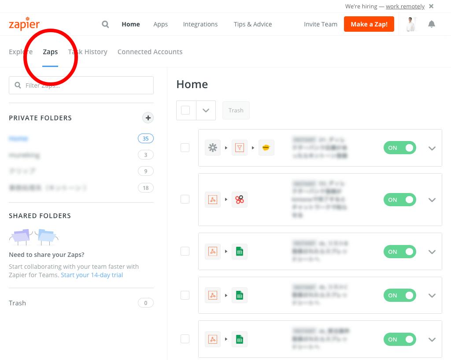Screen dimensions: 451x360
Task: Follow the work remotely link
Action: click(405, 6)
